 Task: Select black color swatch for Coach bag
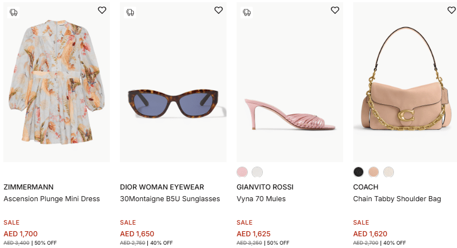[x=359, y=172]
